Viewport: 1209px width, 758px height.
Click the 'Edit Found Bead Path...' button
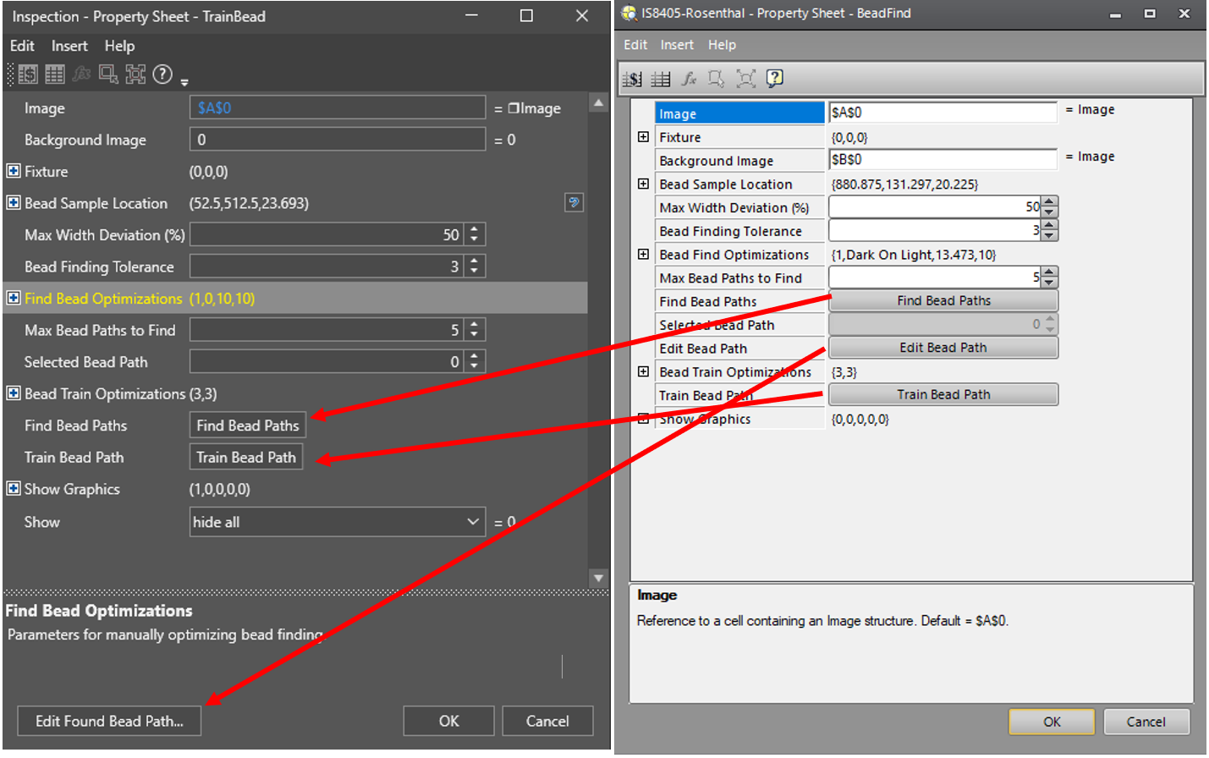(109, 721)
